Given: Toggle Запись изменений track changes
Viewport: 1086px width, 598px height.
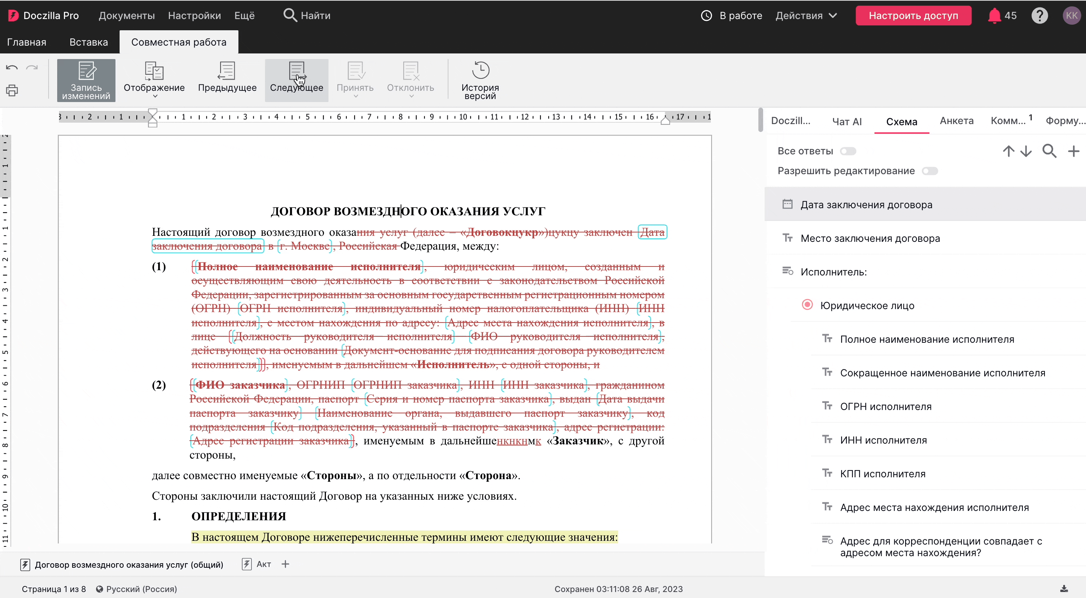Looking at the screenshot, I should pyautogui.click(x=86, y=80).
